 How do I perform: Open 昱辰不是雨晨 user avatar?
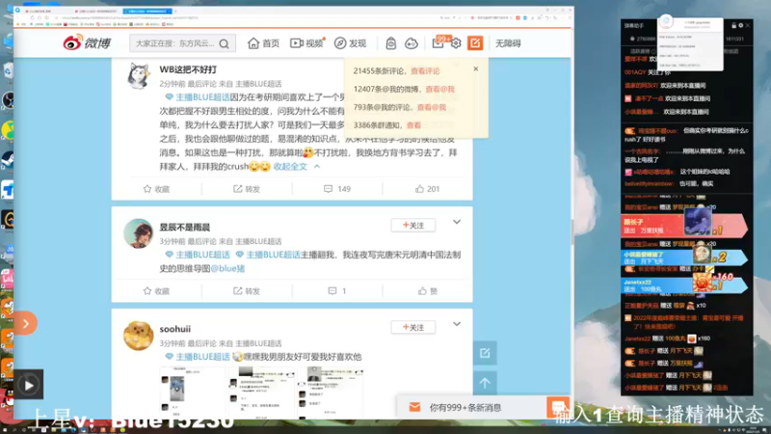(x=138, y=232)
